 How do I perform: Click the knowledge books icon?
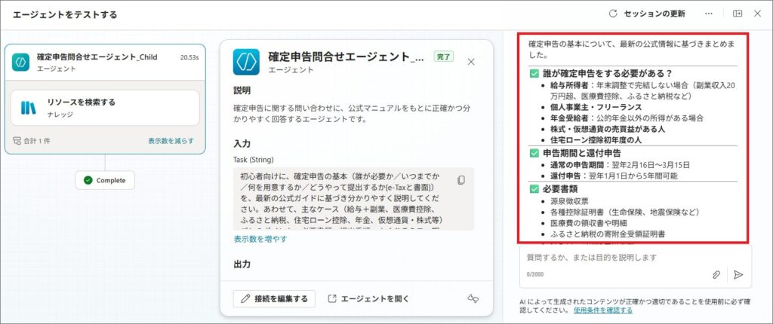[29, 108]
